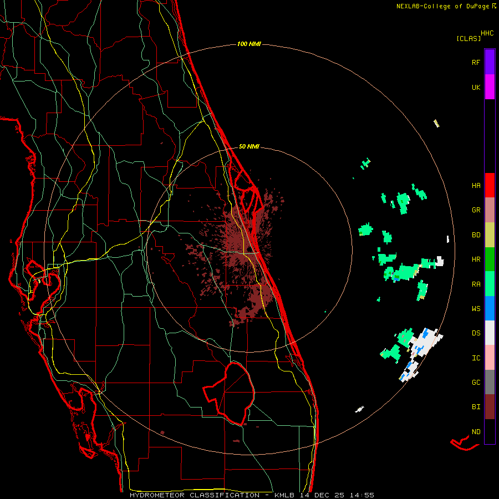
Task: Click the ND legend label
Action: tap(476, 431)
